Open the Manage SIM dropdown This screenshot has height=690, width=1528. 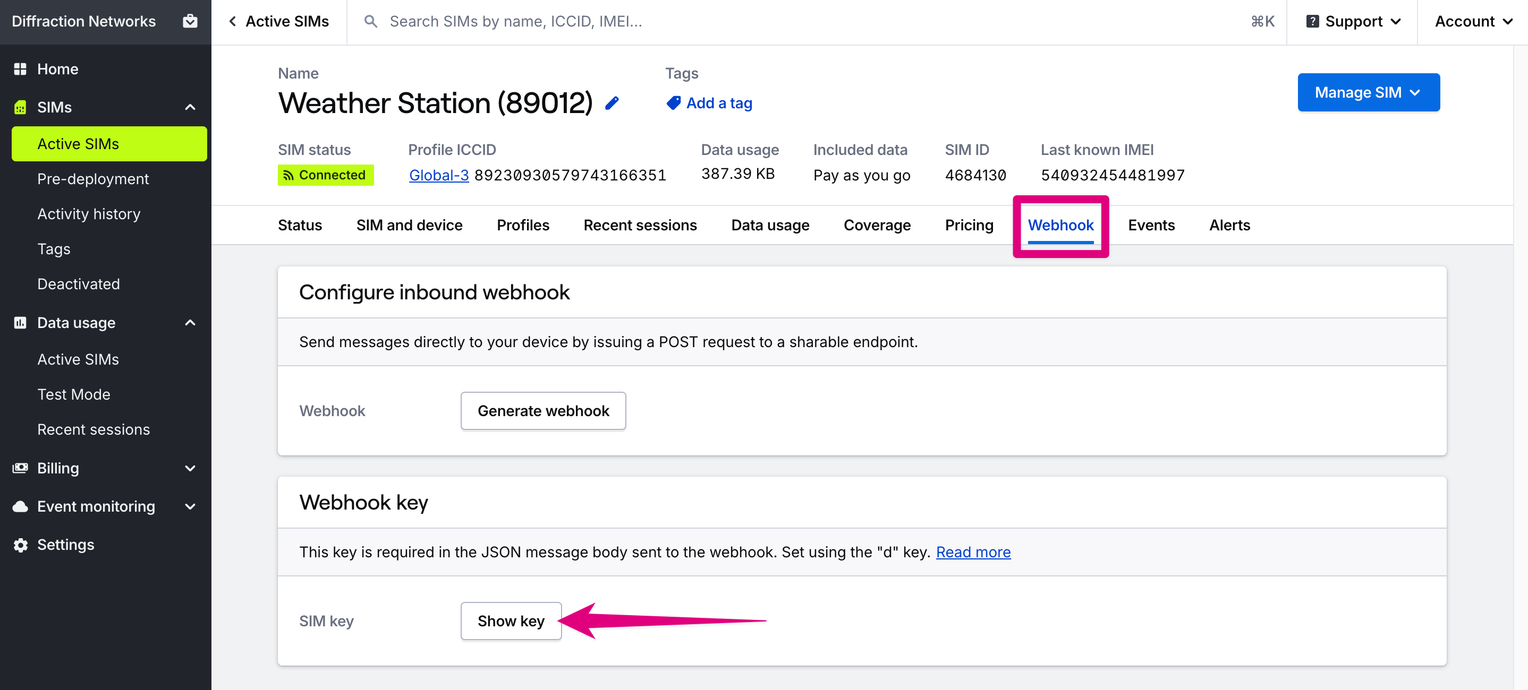[1369, 92]
